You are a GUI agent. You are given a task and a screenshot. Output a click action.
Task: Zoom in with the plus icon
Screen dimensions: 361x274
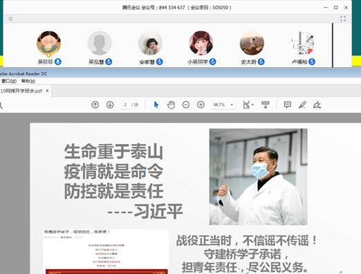pos(201,105)
